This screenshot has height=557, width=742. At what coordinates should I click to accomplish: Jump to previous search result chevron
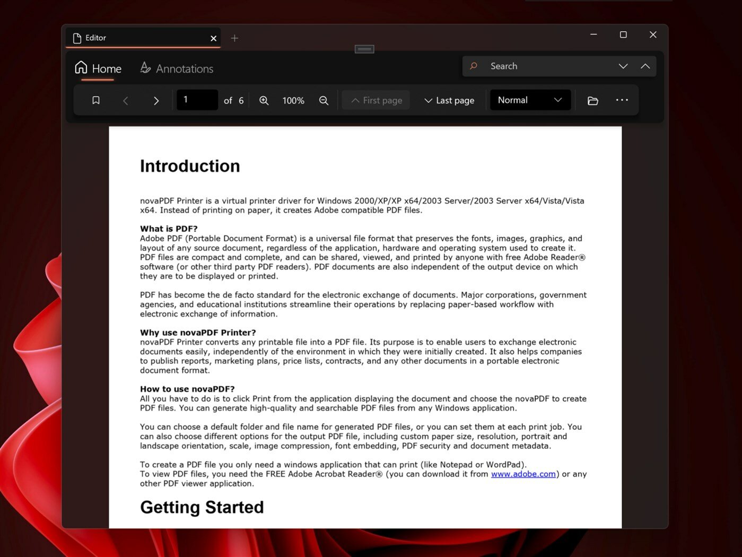645,66
